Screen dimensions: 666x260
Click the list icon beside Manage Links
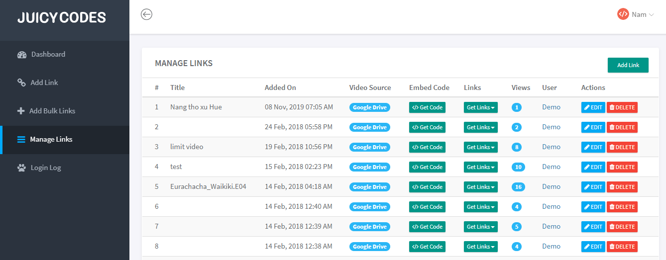[21, 139]
